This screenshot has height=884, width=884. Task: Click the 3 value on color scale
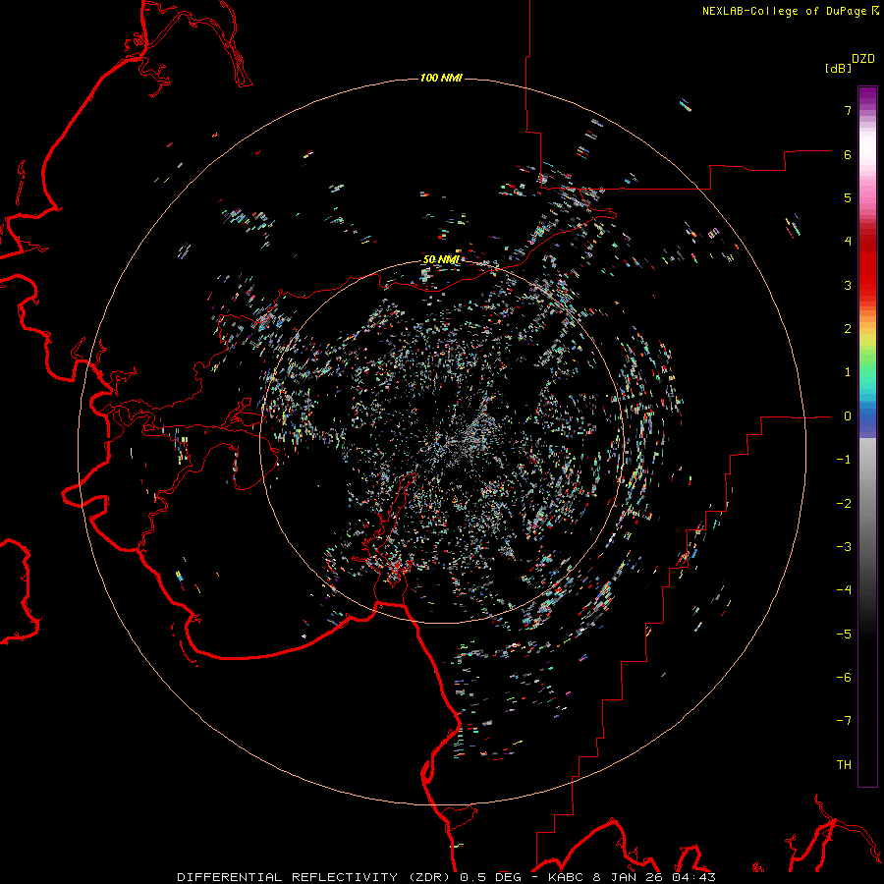[848, 285]
